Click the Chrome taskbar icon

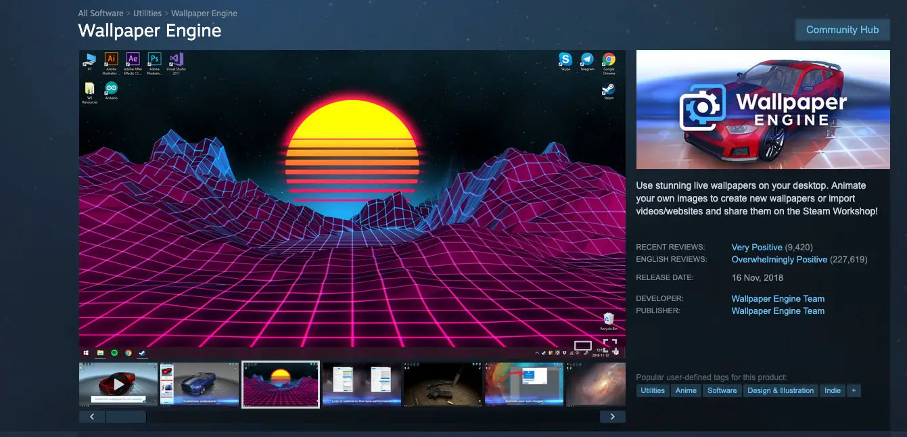[x=128, y=352]
